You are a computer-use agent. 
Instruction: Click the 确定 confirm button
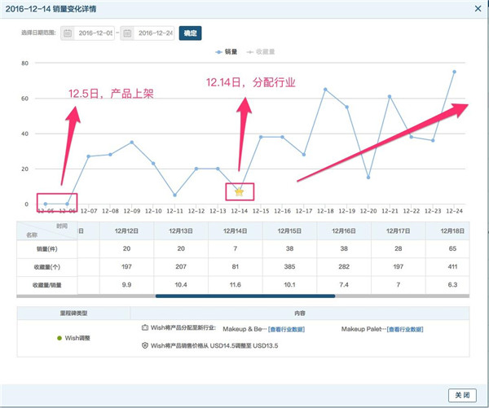(190, 33)
